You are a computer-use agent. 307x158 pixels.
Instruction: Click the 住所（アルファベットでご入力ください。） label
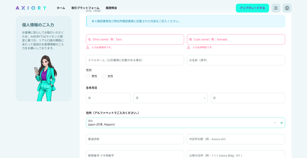113,113
